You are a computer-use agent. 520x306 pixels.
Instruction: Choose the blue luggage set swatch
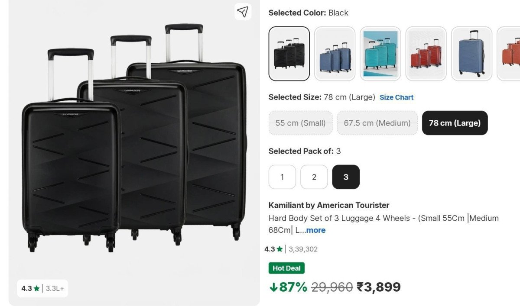[x=335, y=54]
